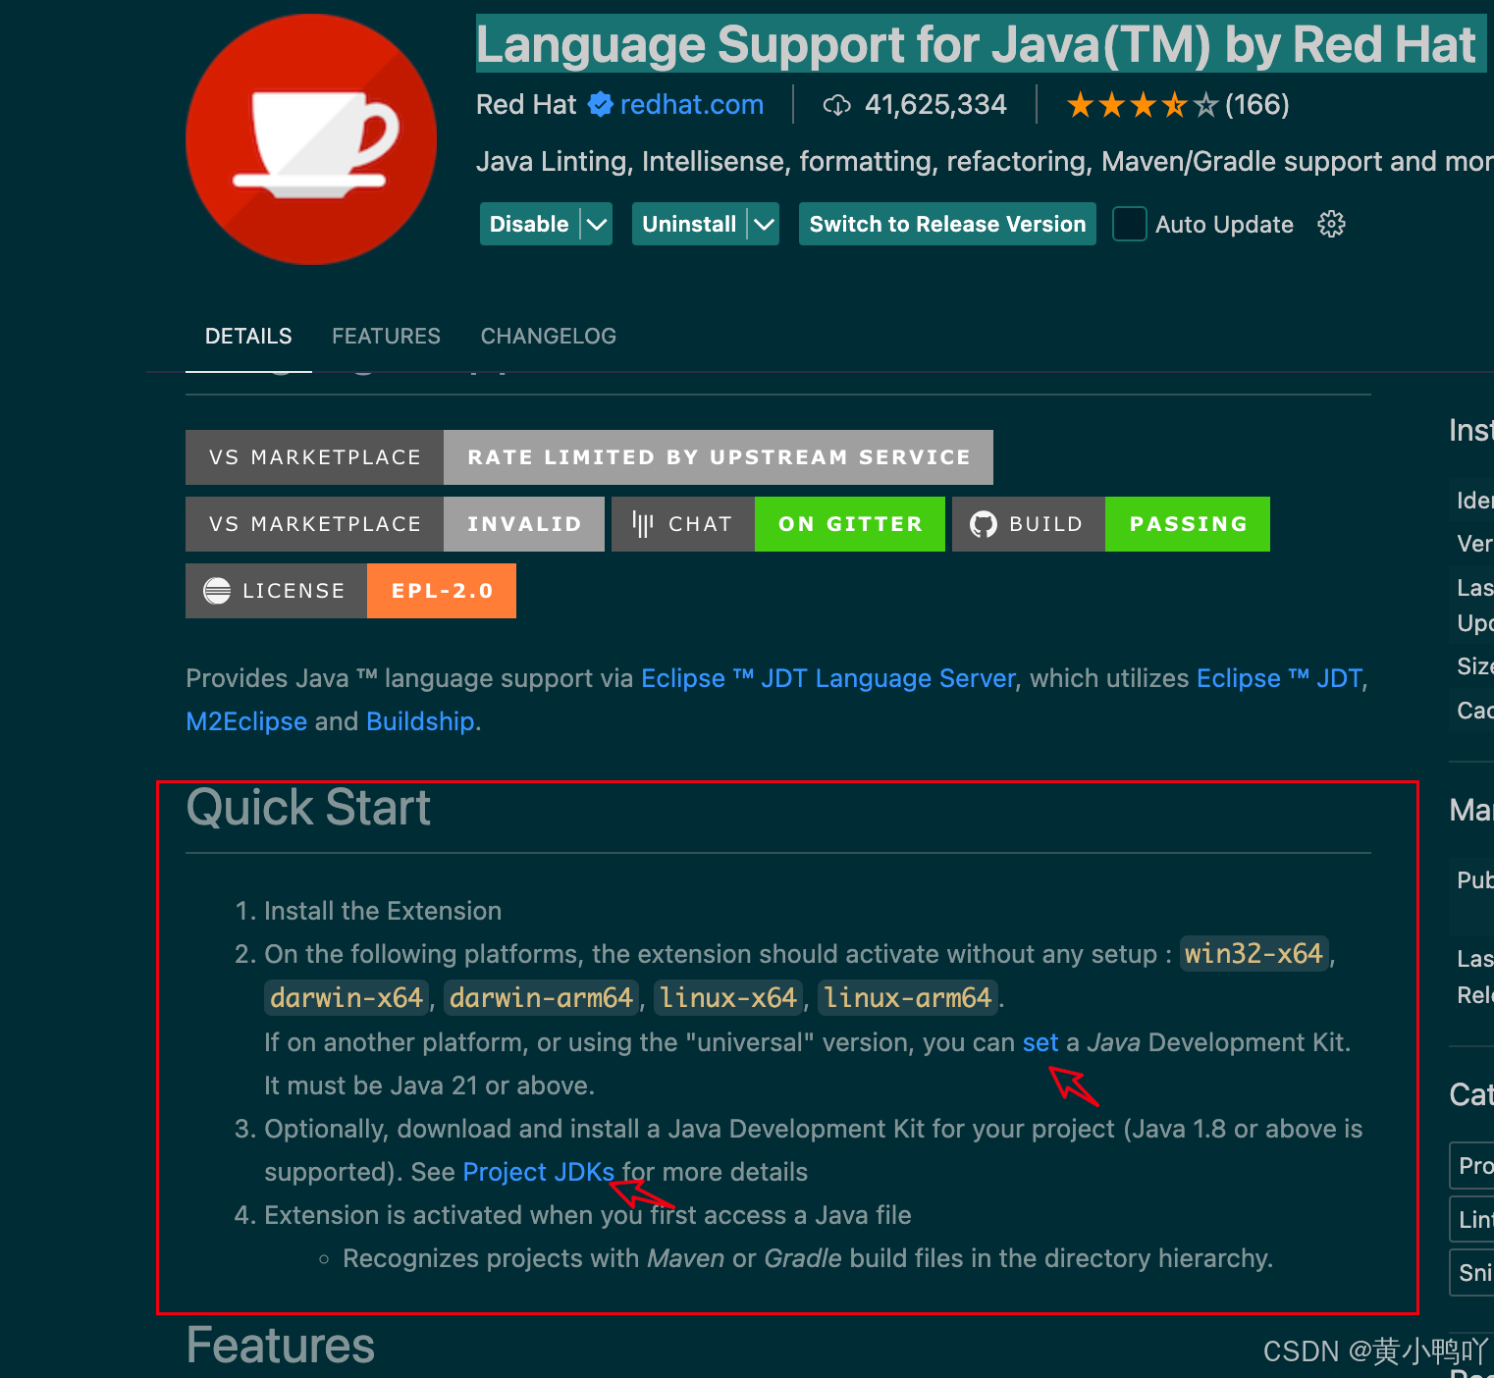The height and width of the screenshot is (1378, 1494).
Task: Follow the M2Eclipse link
Action: pyautogui.click(x=246, y=721)
